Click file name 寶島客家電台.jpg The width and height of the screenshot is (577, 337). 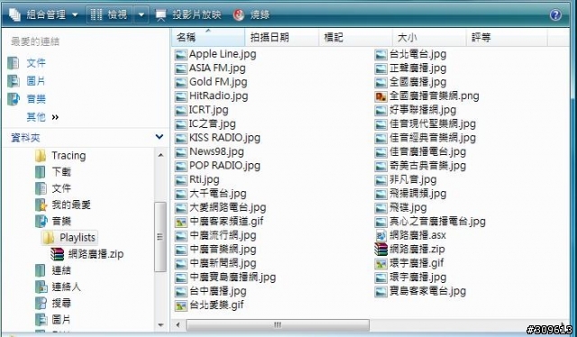click(428, 291)
